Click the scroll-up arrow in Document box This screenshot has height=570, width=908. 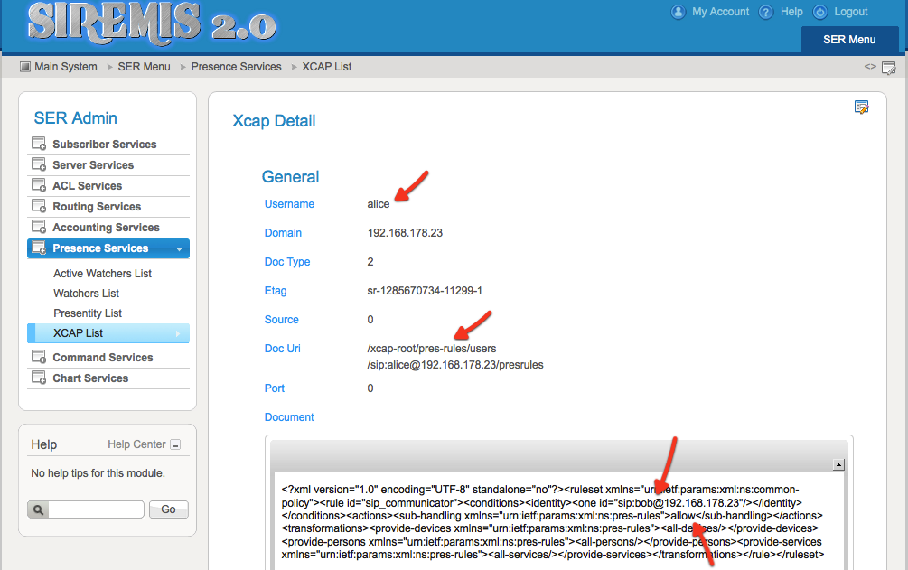pyautogui.click(x=838, y=465)
